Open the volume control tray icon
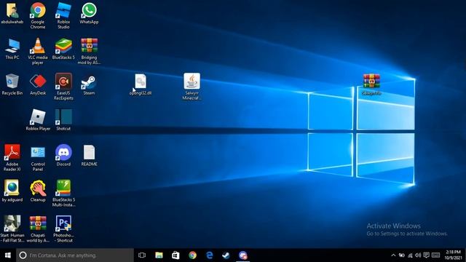The height and width of the screenshot is (262, 466). 418,255
